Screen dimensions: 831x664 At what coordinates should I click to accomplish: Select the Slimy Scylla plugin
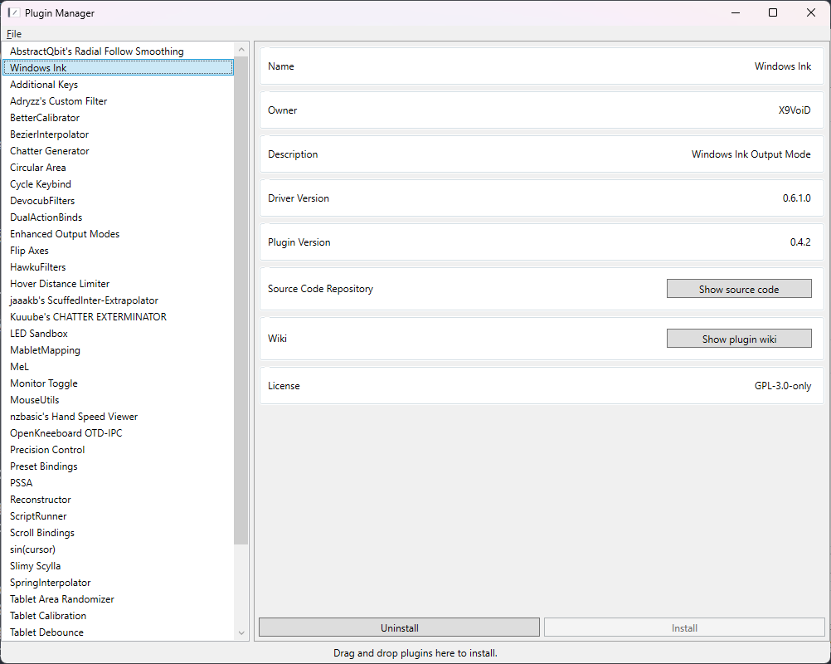35,565
